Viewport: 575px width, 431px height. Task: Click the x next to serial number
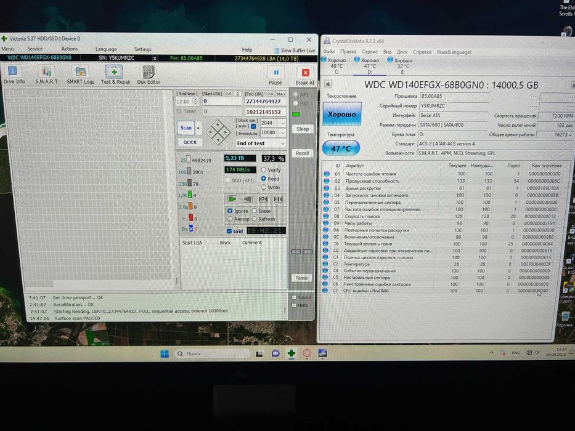(x=155, y=58)
